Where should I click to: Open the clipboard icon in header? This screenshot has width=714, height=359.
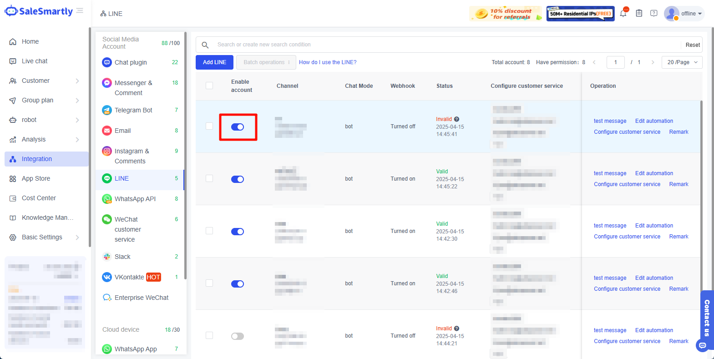click(x=639, y=14)
